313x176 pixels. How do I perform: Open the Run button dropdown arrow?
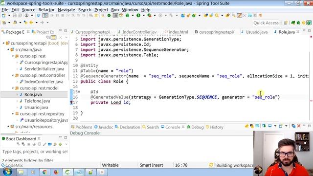pyautogui.click(x=143, y=16)
